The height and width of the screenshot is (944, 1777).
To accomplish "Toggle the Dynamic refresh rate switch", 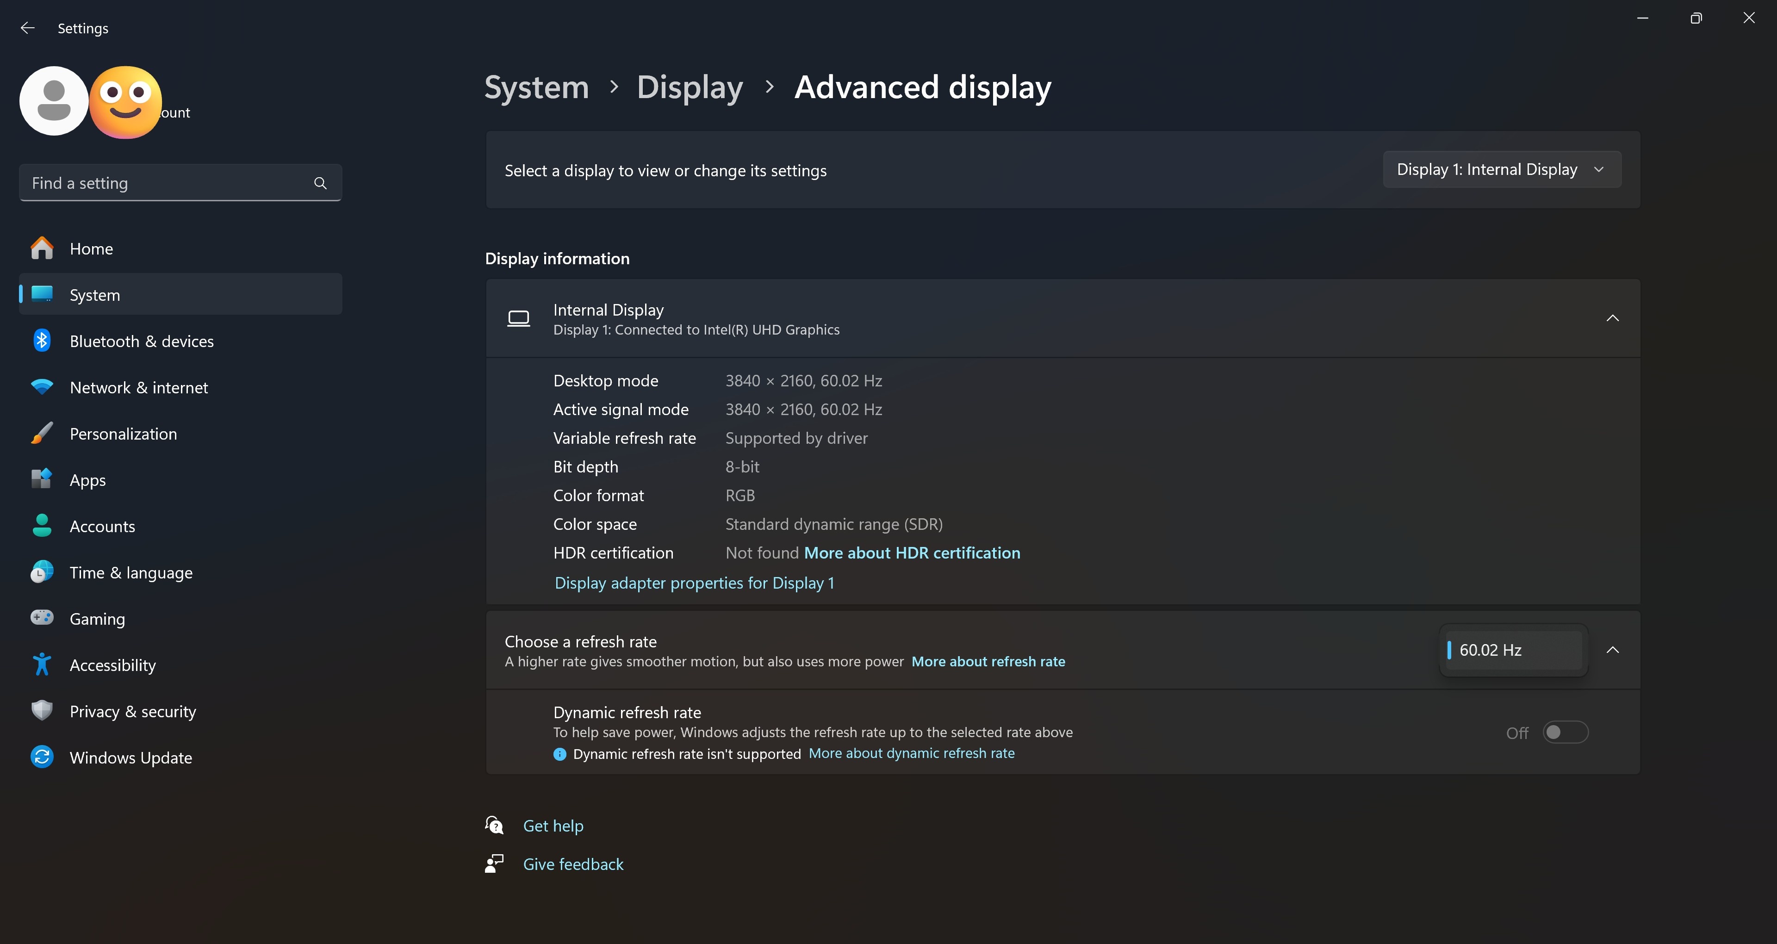I will pyautogui.click(x=1565, y=732).
